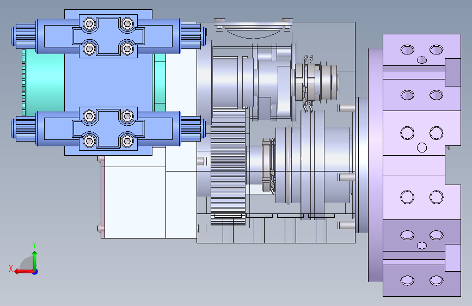Select the upper blue solenoid valve body
Screen dimensions: 472x306
(108, 36)
